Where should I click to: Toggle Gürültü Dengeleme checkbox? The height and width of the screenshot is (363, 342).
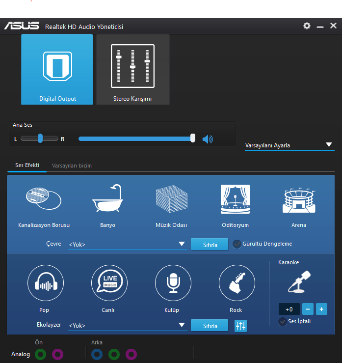(x=237, y=244)
